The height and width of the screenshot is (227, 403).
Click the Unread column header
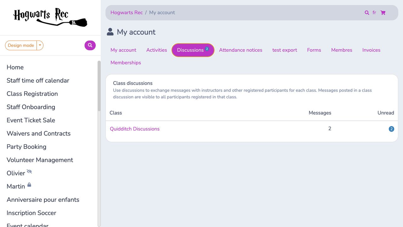pos(386,113)
